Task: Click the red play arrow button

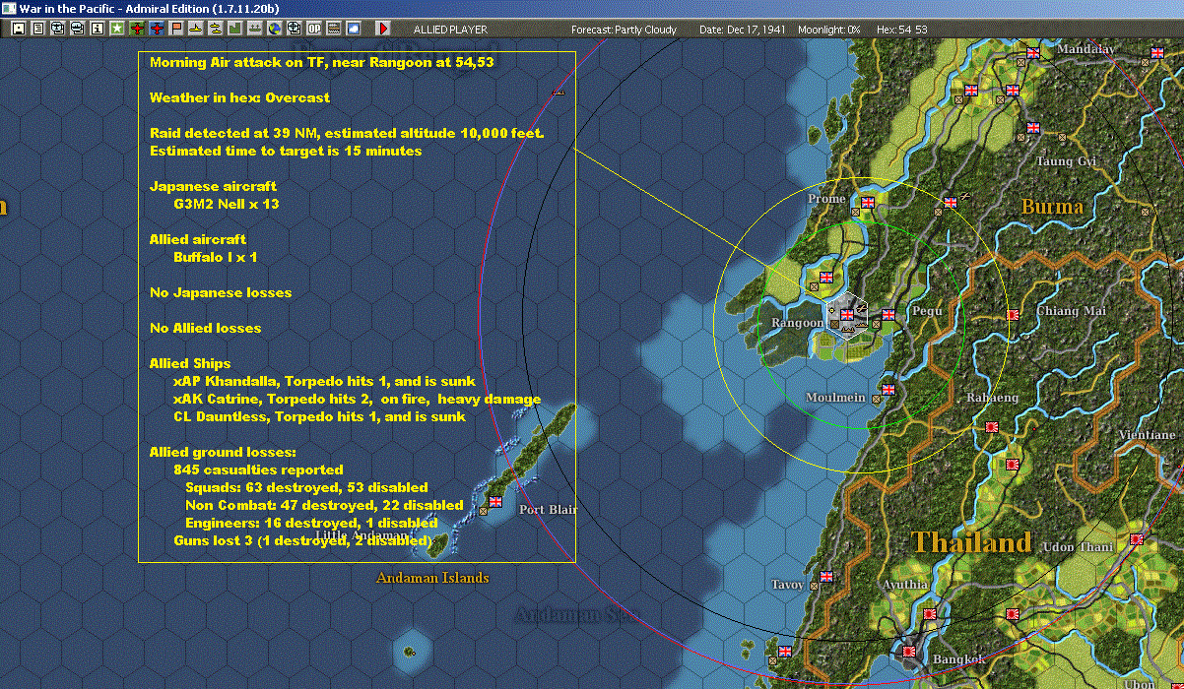Action: (384, 29)
